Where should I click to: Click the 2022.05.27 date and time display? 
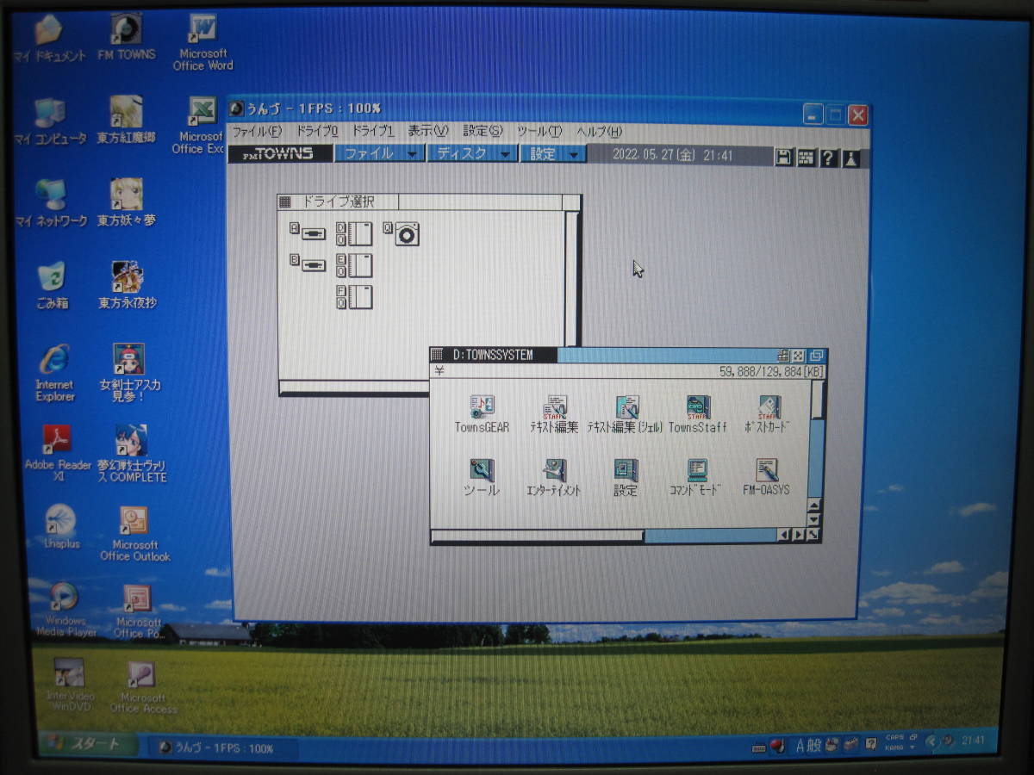tap(673, 156)
